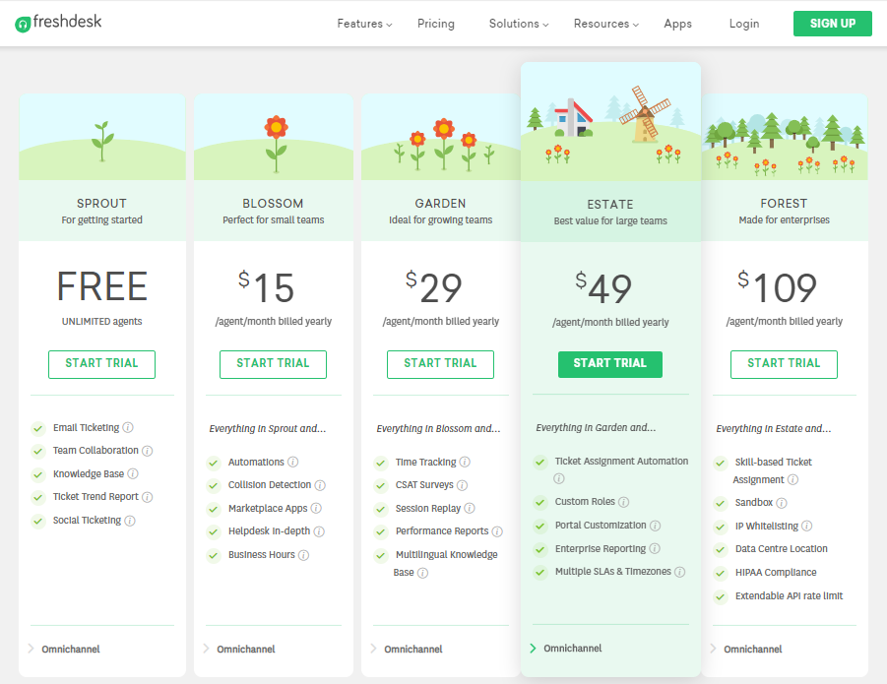Open info icon for Marketplace Apps
Image resolution: width=887 pixels, height=684 pixels.
(x=316, y=508)
